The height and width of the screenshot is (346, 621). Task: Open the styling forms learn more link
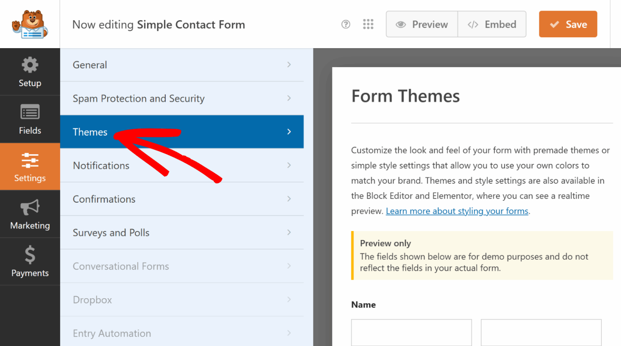coord(457,211)
